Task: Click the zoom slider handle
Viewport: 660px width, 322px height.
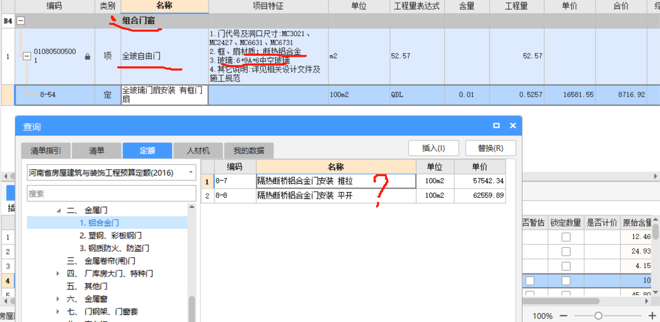Action: [x=598, y=316]
